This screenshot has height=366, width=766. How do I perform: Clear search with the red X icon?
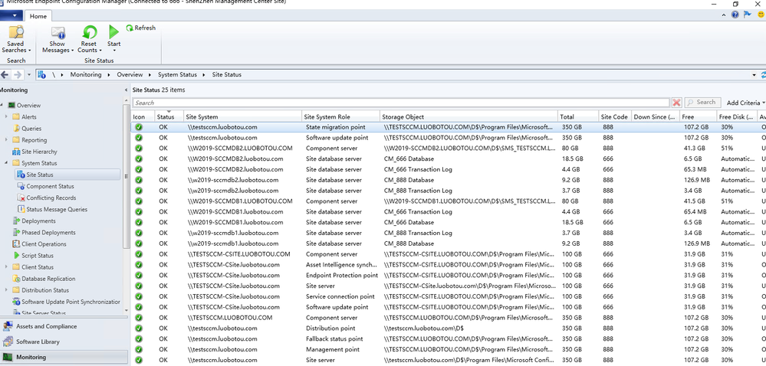(676, 103)
